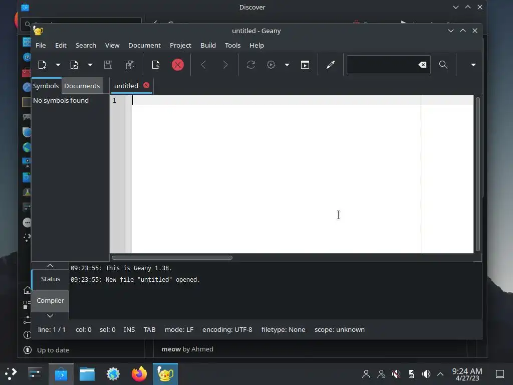This screenshot has height=385, width=513.
Task: Click "encoding: UTF-8" in status bar
Action: 227,330
